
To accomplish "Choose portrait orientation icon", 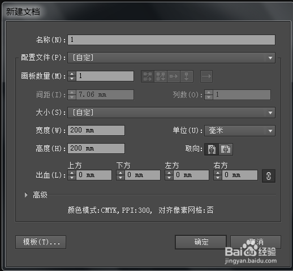I will point(212,149).
